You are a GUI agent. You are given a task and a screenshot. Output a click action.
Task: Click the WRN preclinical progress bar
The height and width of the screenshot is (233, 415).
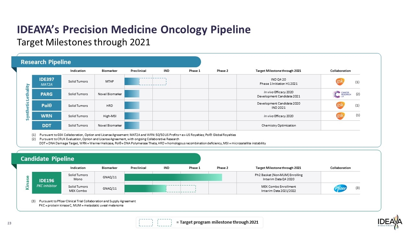132,116
